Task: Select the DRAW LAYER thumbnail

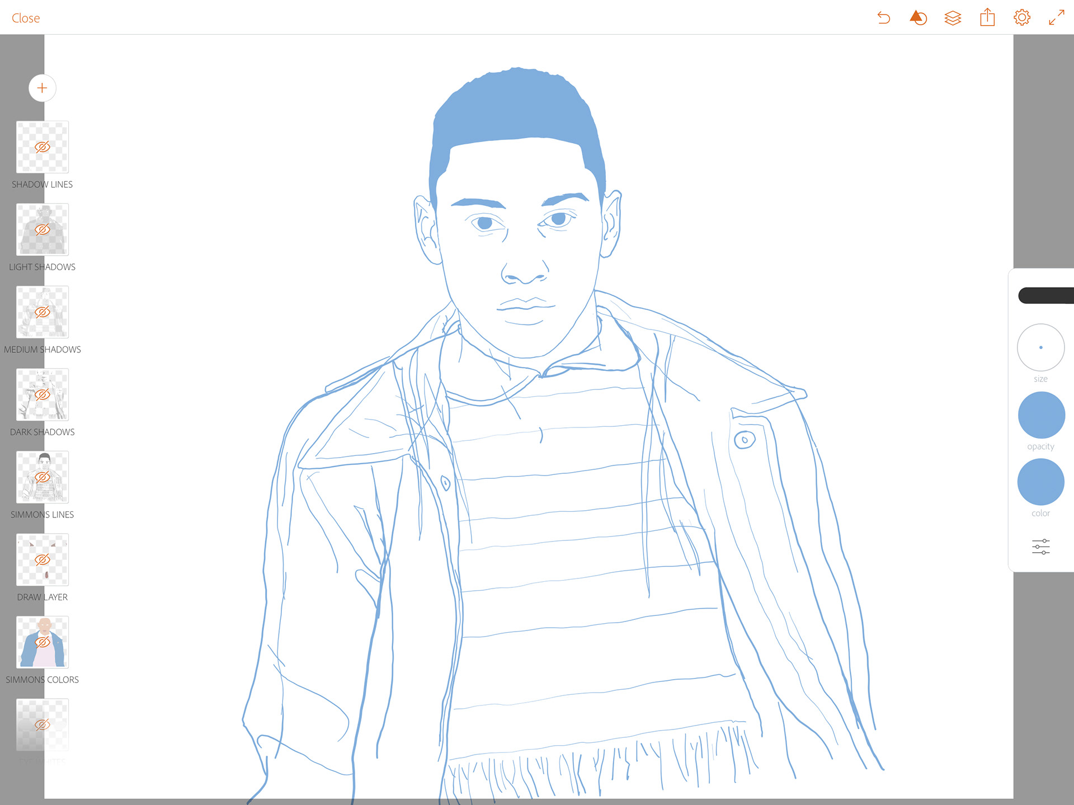Action: point(43,560)
